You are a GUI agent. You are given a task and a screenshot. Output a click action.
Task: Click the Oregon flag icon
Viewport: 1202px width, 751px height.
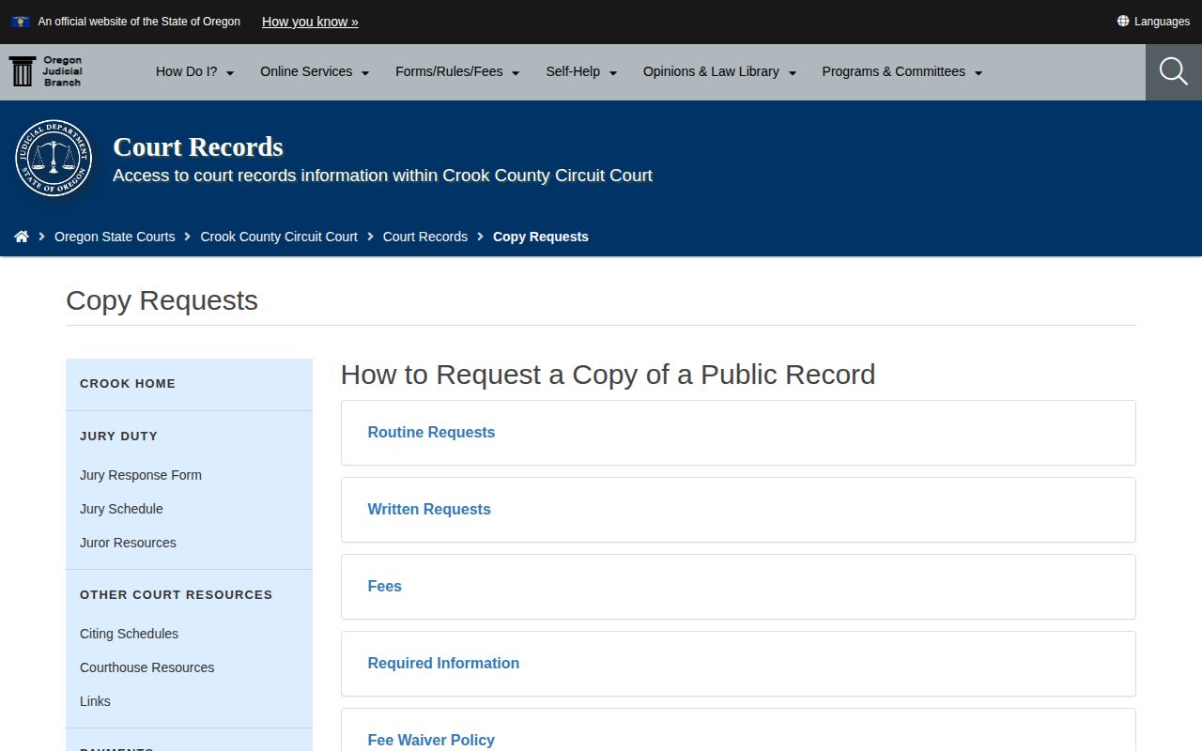(x=20, y=21)
